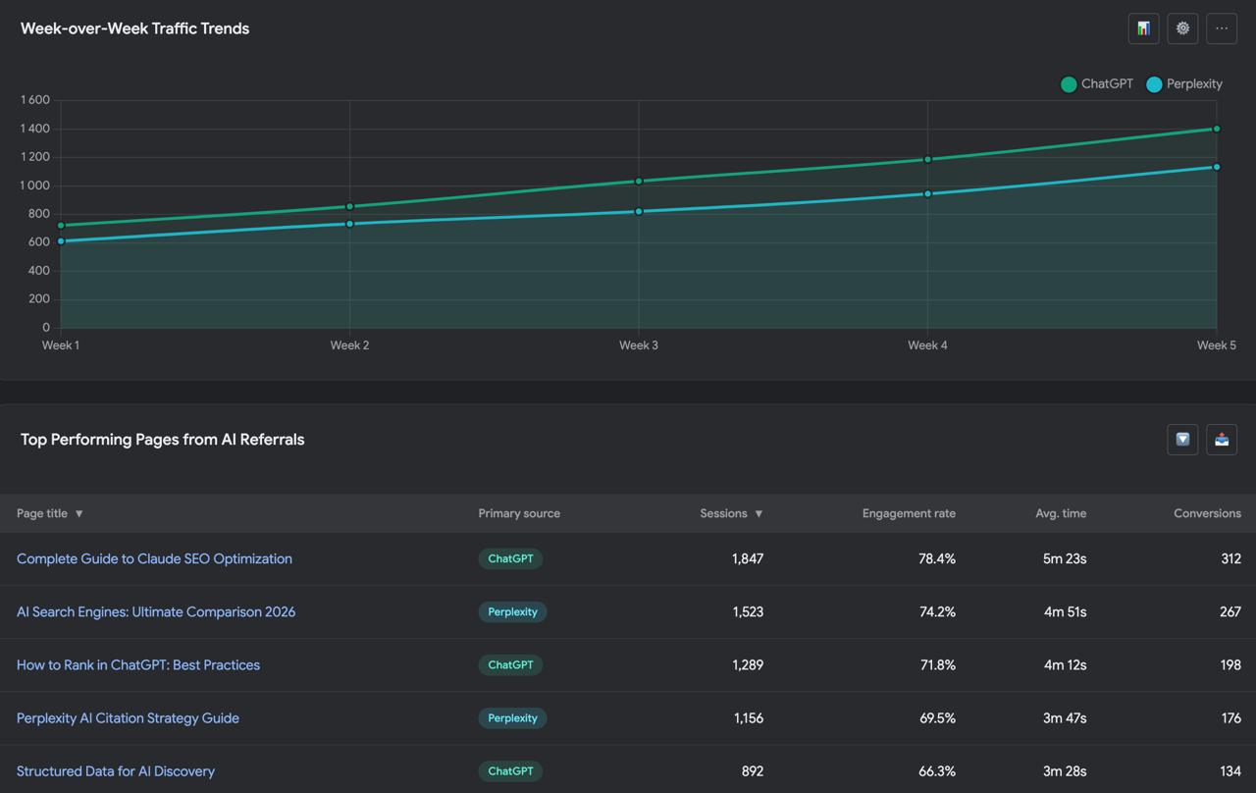Click the conversions value 312

tap(1230, 558)
